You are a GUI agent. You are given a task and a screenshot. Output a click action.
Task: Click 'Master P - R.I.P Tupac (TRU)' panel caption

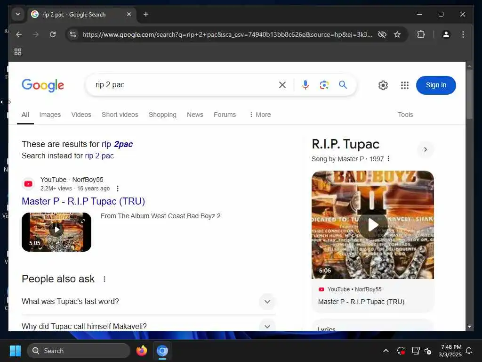pos(361,302)
